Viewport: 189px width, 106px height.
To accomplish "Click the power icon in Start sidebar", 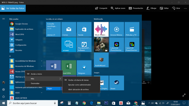I will [4, 97].
